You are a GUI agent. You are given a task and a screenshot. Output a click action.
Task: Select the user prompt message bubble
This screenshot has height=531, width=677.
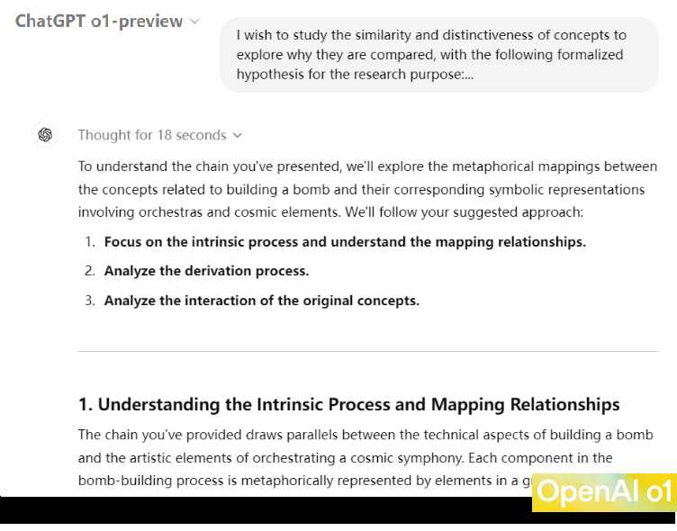[438, 55]
